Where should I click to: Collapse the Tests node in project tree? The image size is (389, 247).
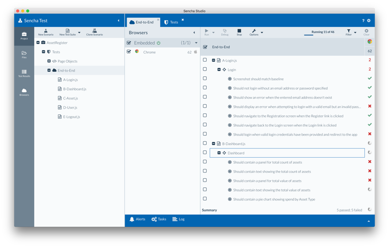point(43,51)
